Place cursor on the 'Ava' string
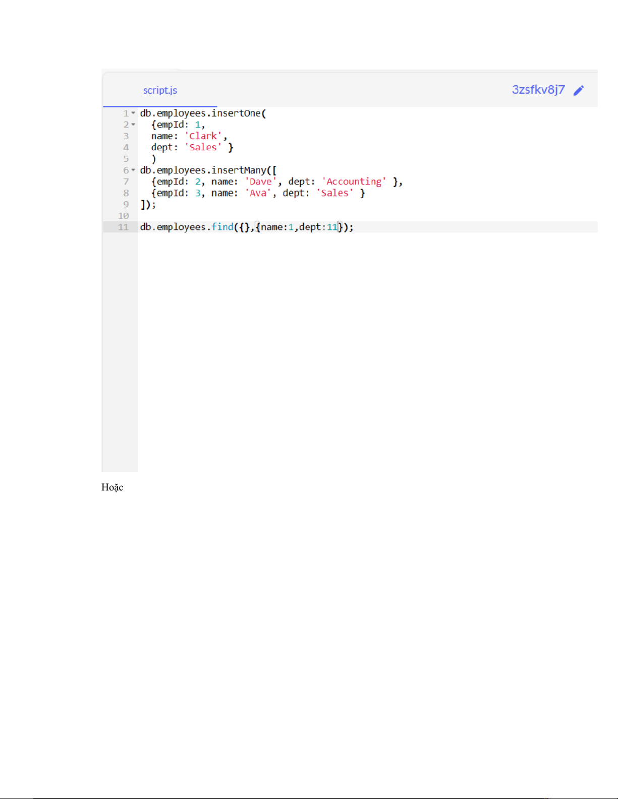 [x=258, y=193]
